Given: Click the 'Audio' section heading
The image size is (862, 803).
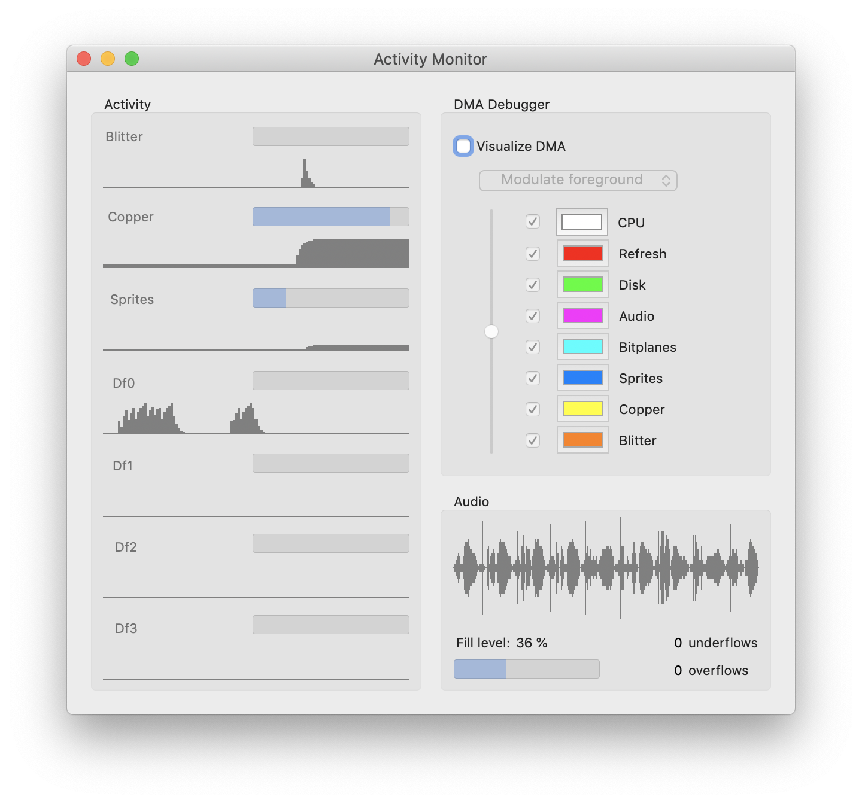Looking at the screenshot, I should [472, 501].
